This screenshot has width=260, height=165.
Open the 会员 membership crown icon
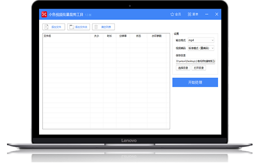pyautogui.click(x=172, y=14)
